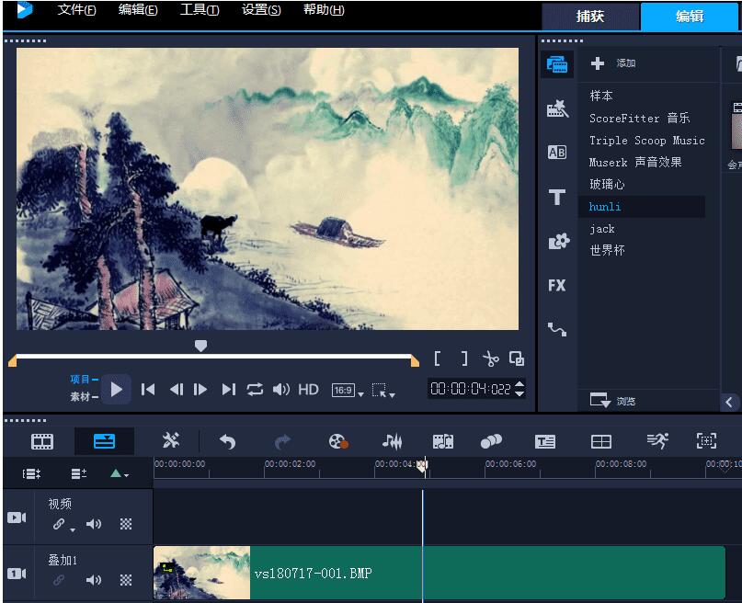The image size is (742, 603).
Task: Open the 设置 menu
Action: [260, 11]
